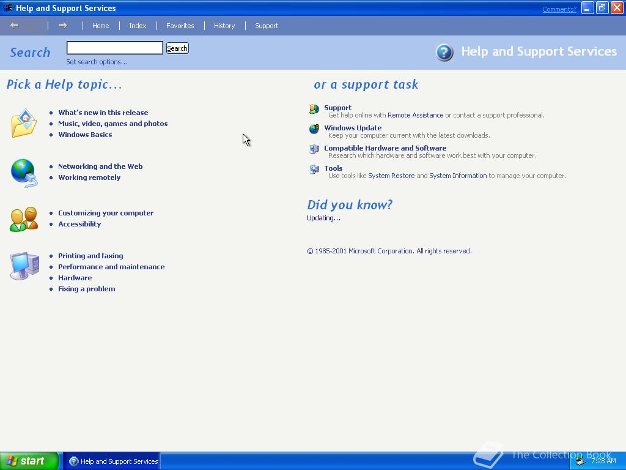Click the Compatible Hardware and Software icon
The image size is (626, 470).
(314, 149)
